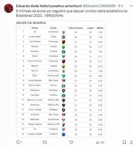View tweet analytics showing 63 views
The height and width of the screenshot is (146, 133).
click(x=100, y=142)
